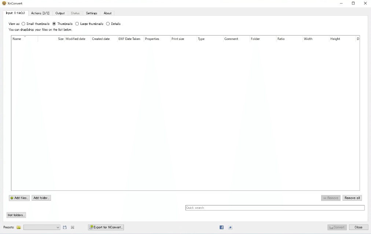Viewport: 371px width, 234px height.
Task: Click the Folder column header
Action: pyautogui.click(x=263, y=39)
